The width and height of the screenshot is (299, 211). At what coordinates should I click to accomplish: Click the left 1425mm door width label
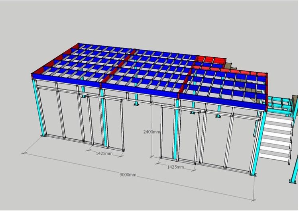tap(104, 153)
